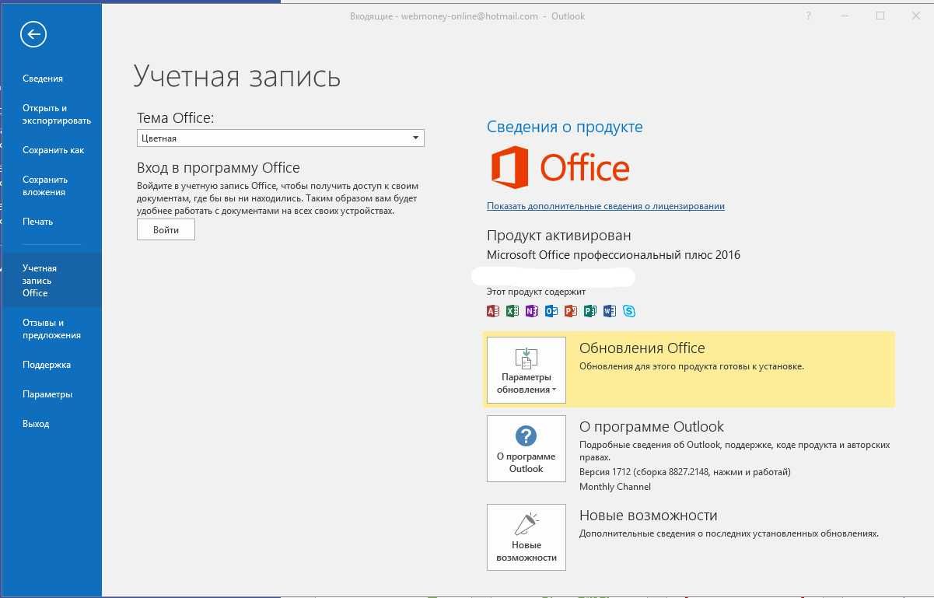Click the Тема Office: label
Screen dimensions: 934x598
point(176,118)
